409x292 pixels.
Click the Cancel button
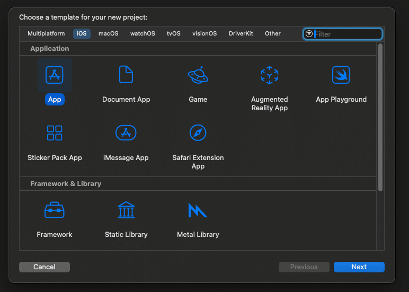(x=45, y=267)
